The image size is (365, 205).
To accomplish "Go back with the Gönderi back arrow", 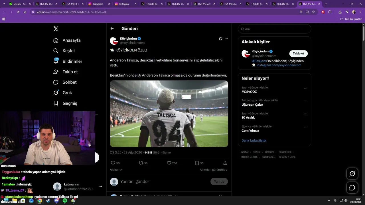I will 112,28.
